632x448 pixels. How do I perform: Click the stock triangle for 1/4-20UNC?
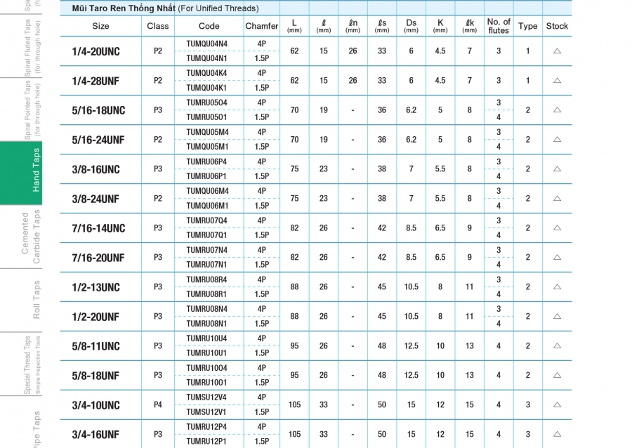click(x=557, y=51)
